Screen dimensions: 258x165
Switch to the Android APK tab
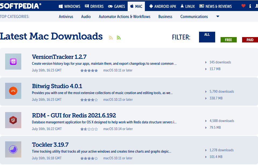click(163, 6)
